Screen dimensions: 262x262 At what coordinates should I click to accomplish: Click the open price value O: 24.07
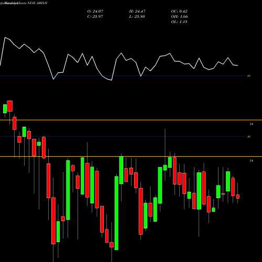tap(95, 12)
